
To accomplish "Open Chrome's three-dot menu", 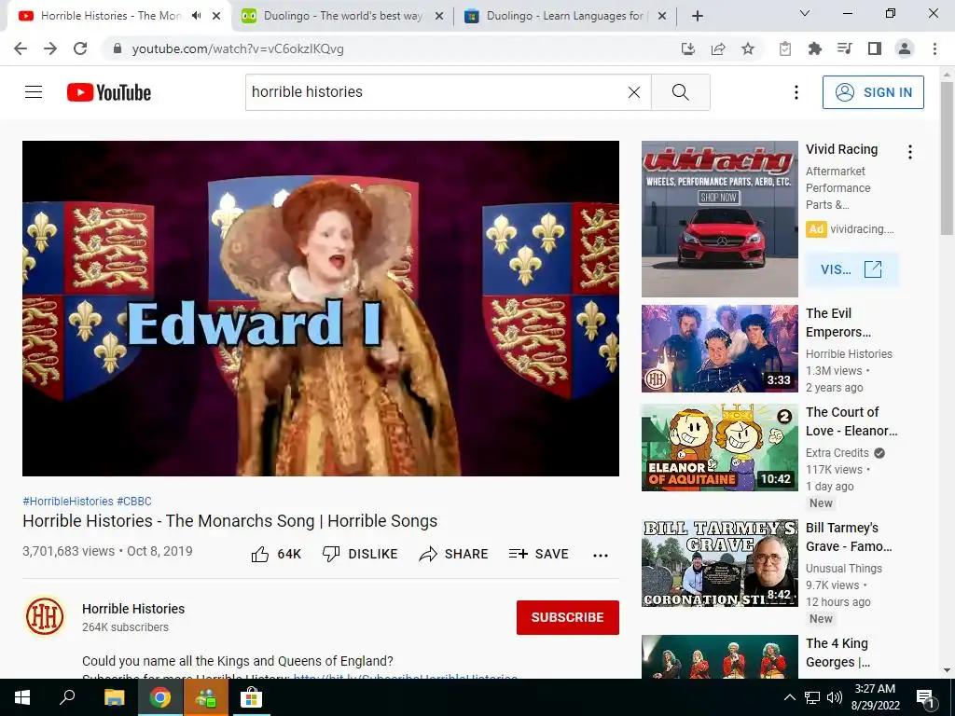I will [x=934, y=48].
